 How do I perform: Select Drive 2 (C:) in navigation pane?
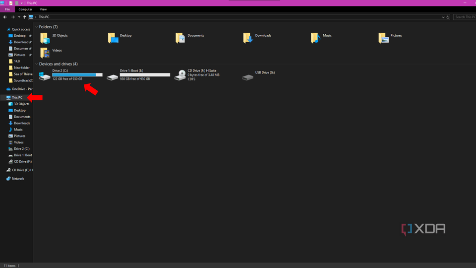pyautogui.click(x=21, y=148)
